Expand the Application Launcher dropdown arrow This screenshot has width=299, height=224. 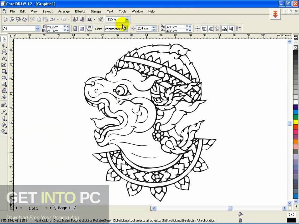(x=95, y=19)
